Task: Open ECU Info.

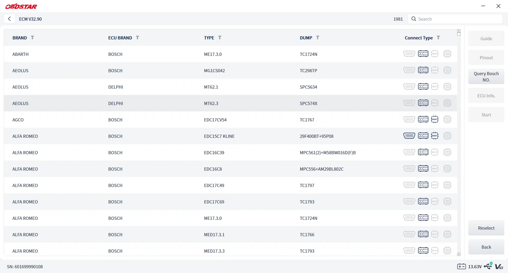Action: 486,95
